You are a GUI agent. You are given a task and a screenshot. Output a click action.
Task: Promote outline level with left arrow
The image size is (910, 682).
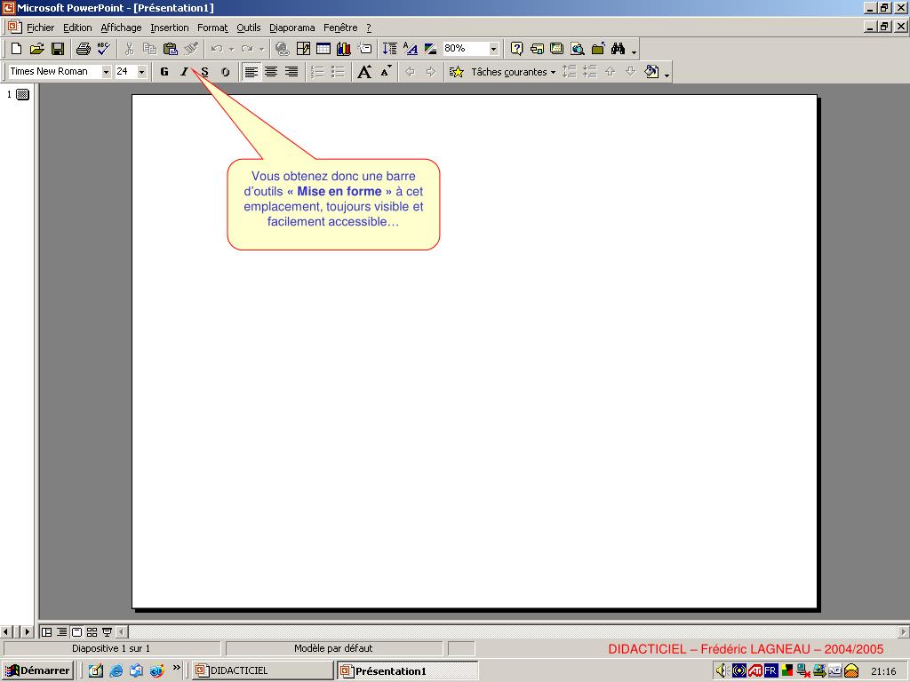(x=411, y=72)
